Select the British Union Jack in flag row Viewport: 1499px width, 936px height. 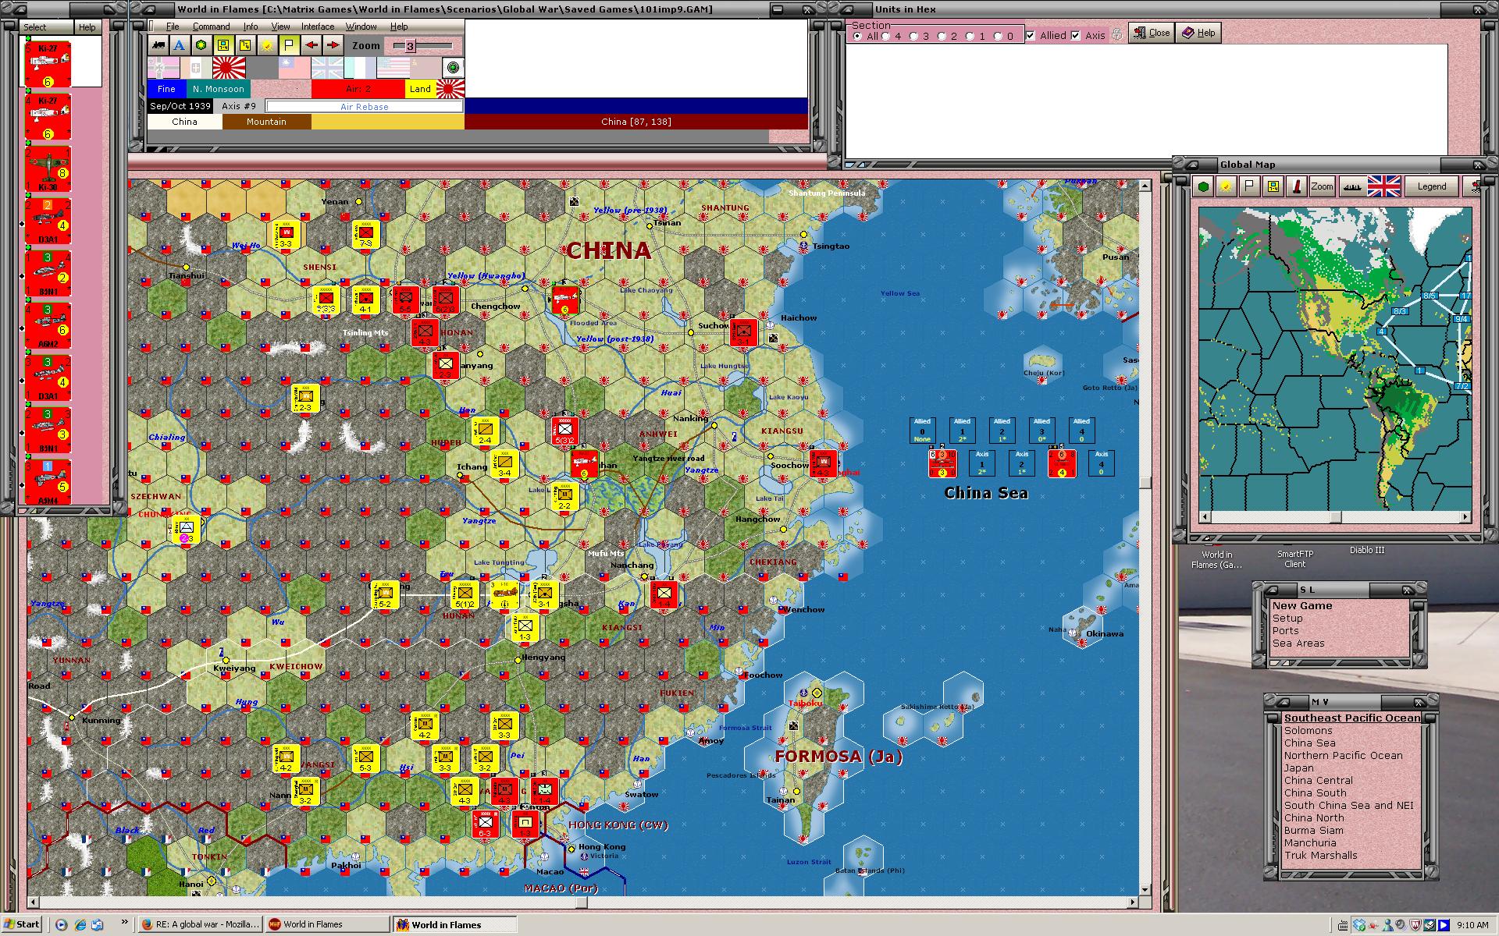pyautogui.click(x=327, y=67)
